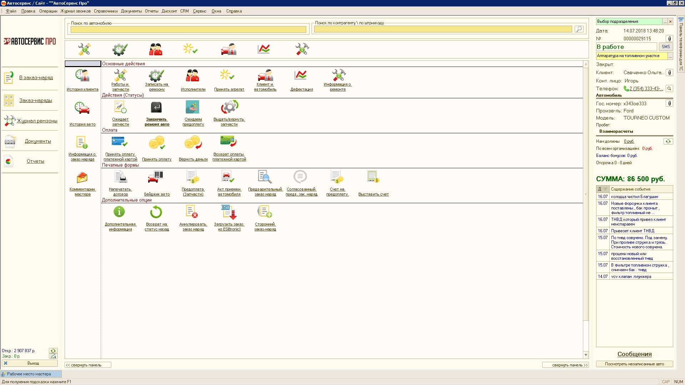Collapse right panel via 'свернуть панель >>'
Screen dimensions: 685x385
(565, 365)
